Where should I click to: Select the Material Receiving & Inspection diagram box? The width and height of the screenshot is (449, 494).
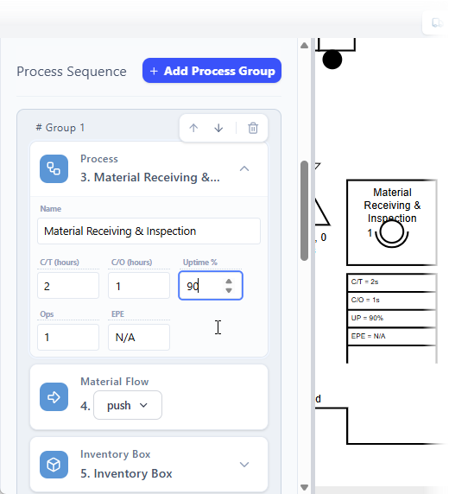[392, 223]
